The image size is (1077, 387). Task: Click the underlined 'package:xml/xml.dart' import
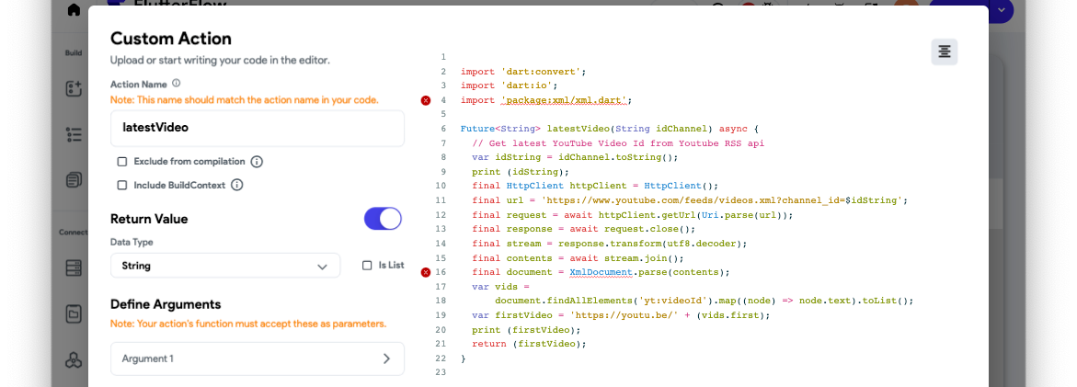click(x=564, y=100)
